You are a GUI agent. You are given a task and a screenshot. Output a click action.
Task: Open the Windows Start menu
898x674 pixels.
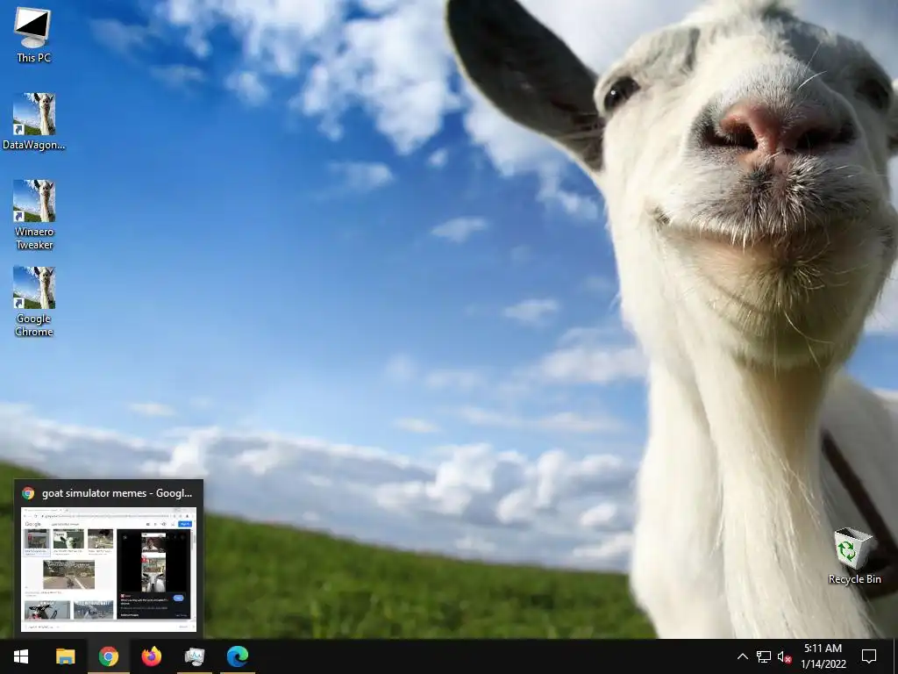coord(21,656)
